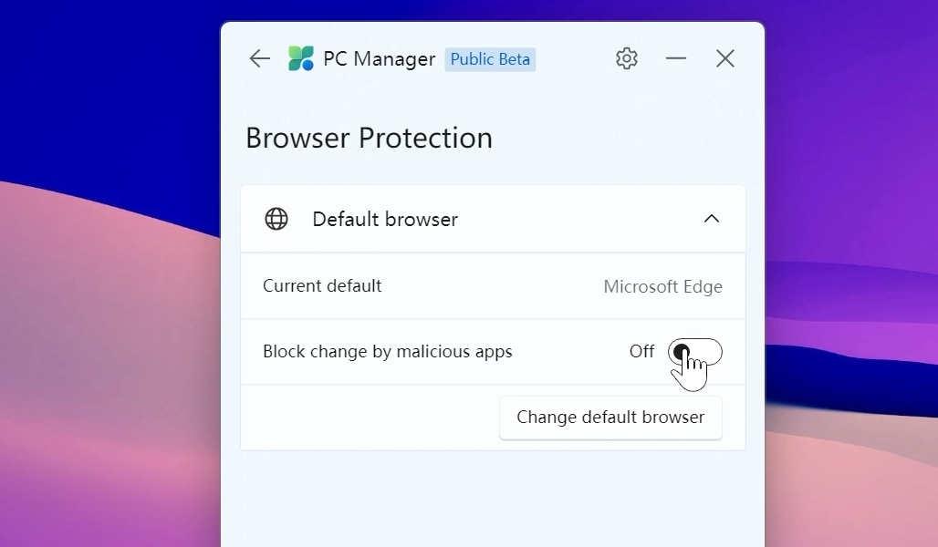
Task: Select the Browser Protection heading
Action: (x=369, y=139)
